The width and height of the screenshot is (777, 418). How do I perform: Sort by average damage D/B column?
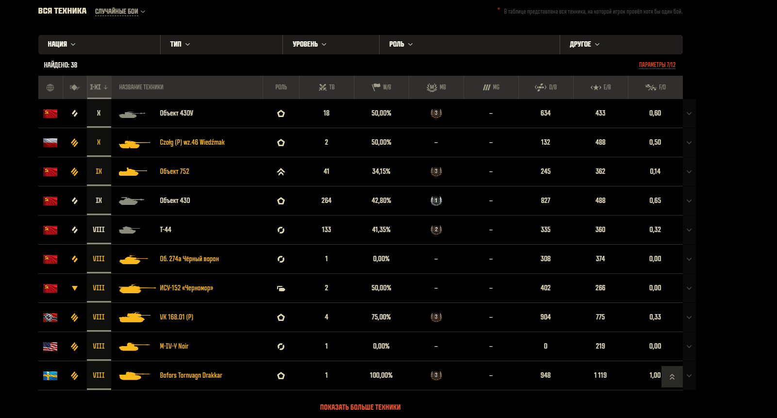coord(546,87)
